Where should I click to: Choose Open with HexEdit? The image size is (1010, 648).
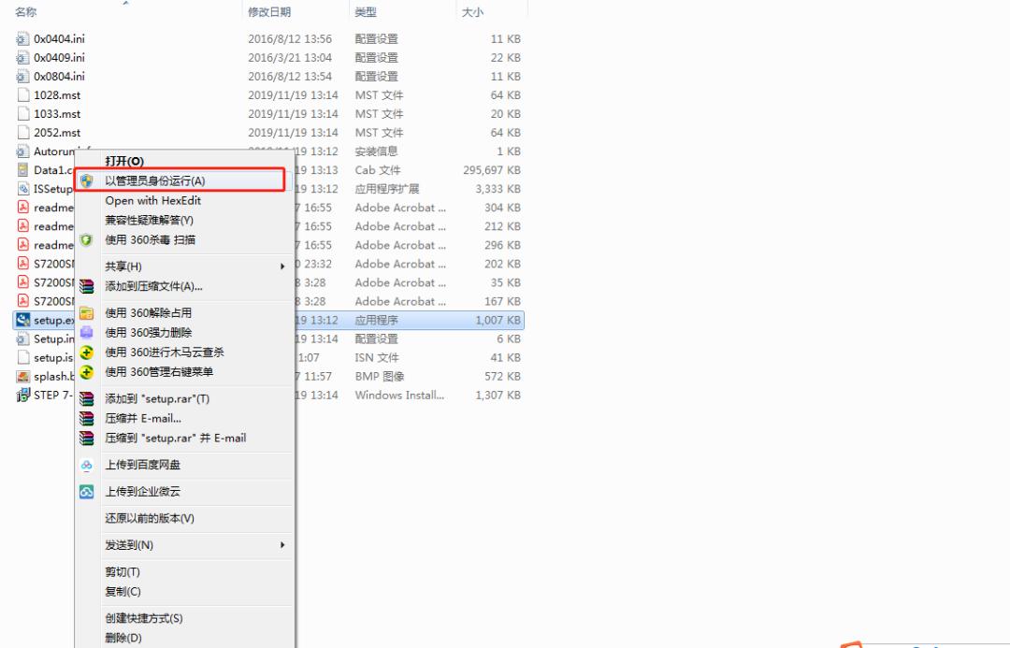pos(152,200)
